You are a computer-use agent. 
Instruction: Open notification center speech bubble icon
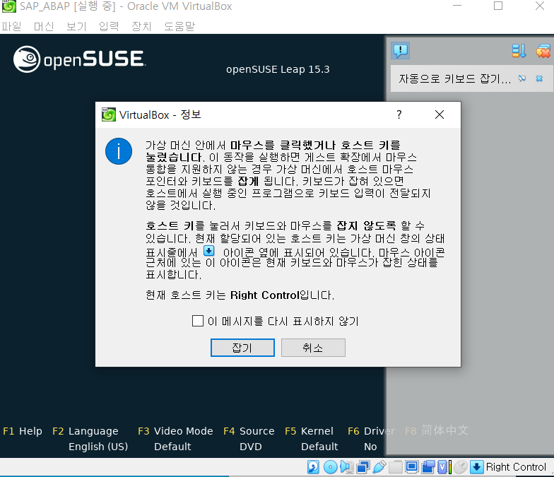pyautogui.click(x=400, y=51)
